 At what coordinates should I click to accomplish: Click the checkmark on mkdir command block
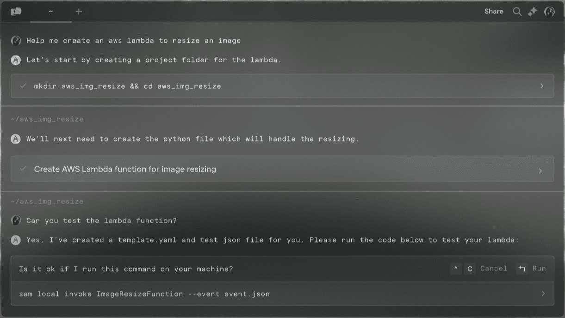[x=23, y=86]
